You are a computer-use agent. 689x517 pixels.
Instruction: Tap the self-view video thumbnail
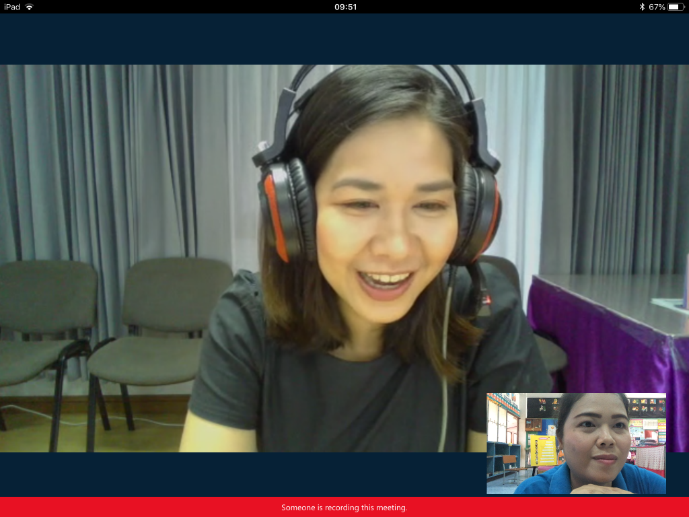coord(576,444)
